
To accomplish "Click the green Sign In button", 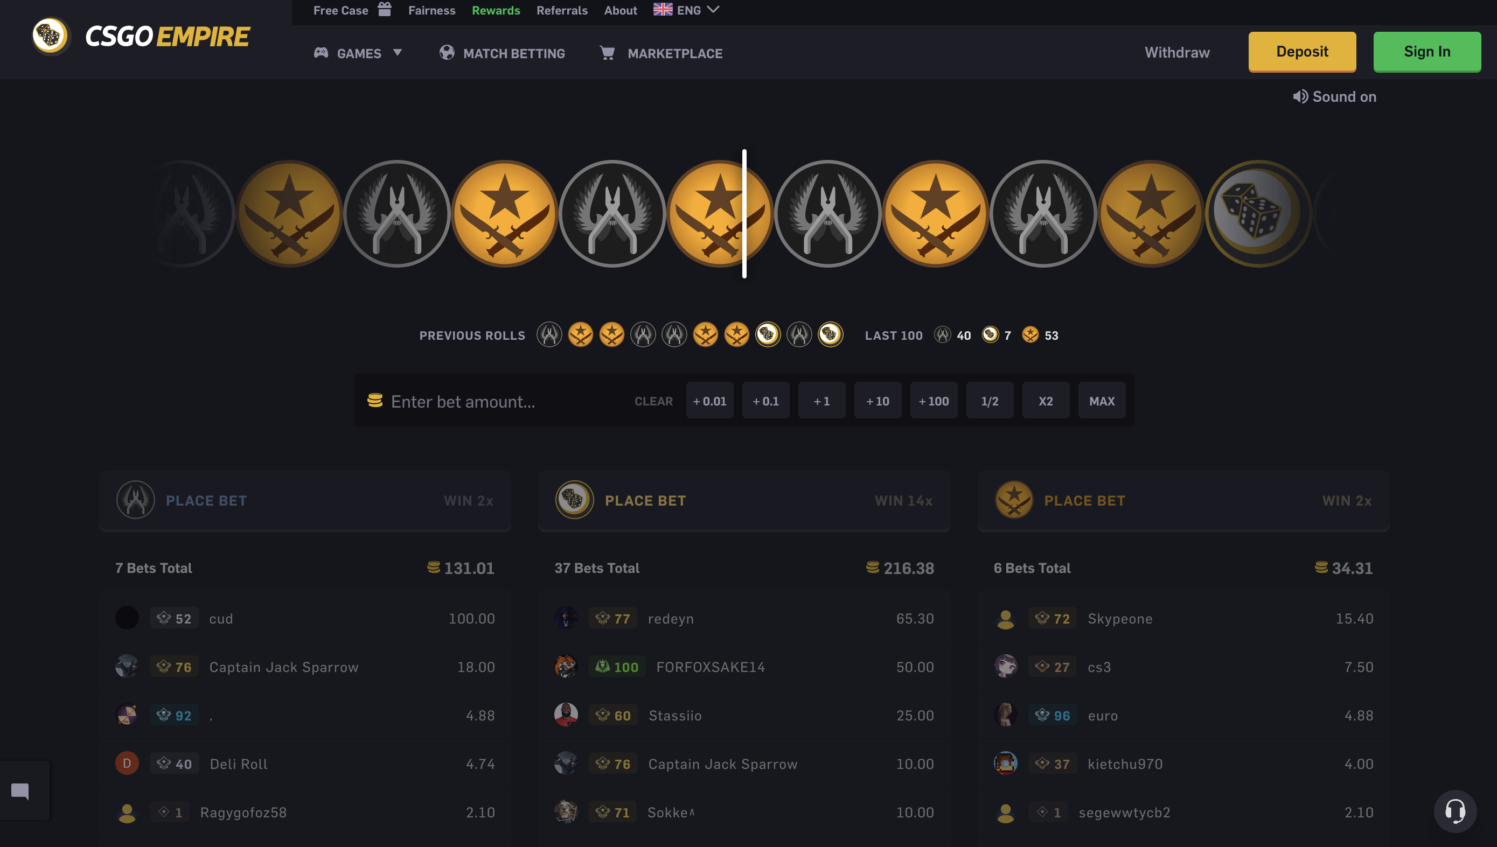I will [1427, 51].
